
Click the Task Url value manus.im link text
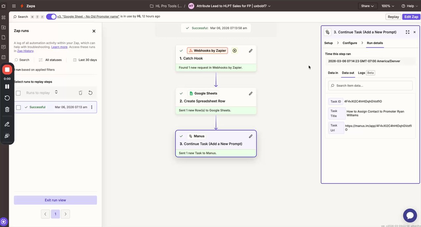click(378, 128)
